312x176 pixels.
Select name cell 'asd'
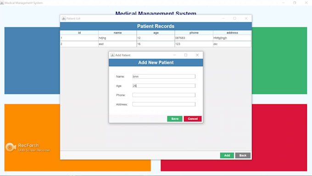(x=117, y=44)
